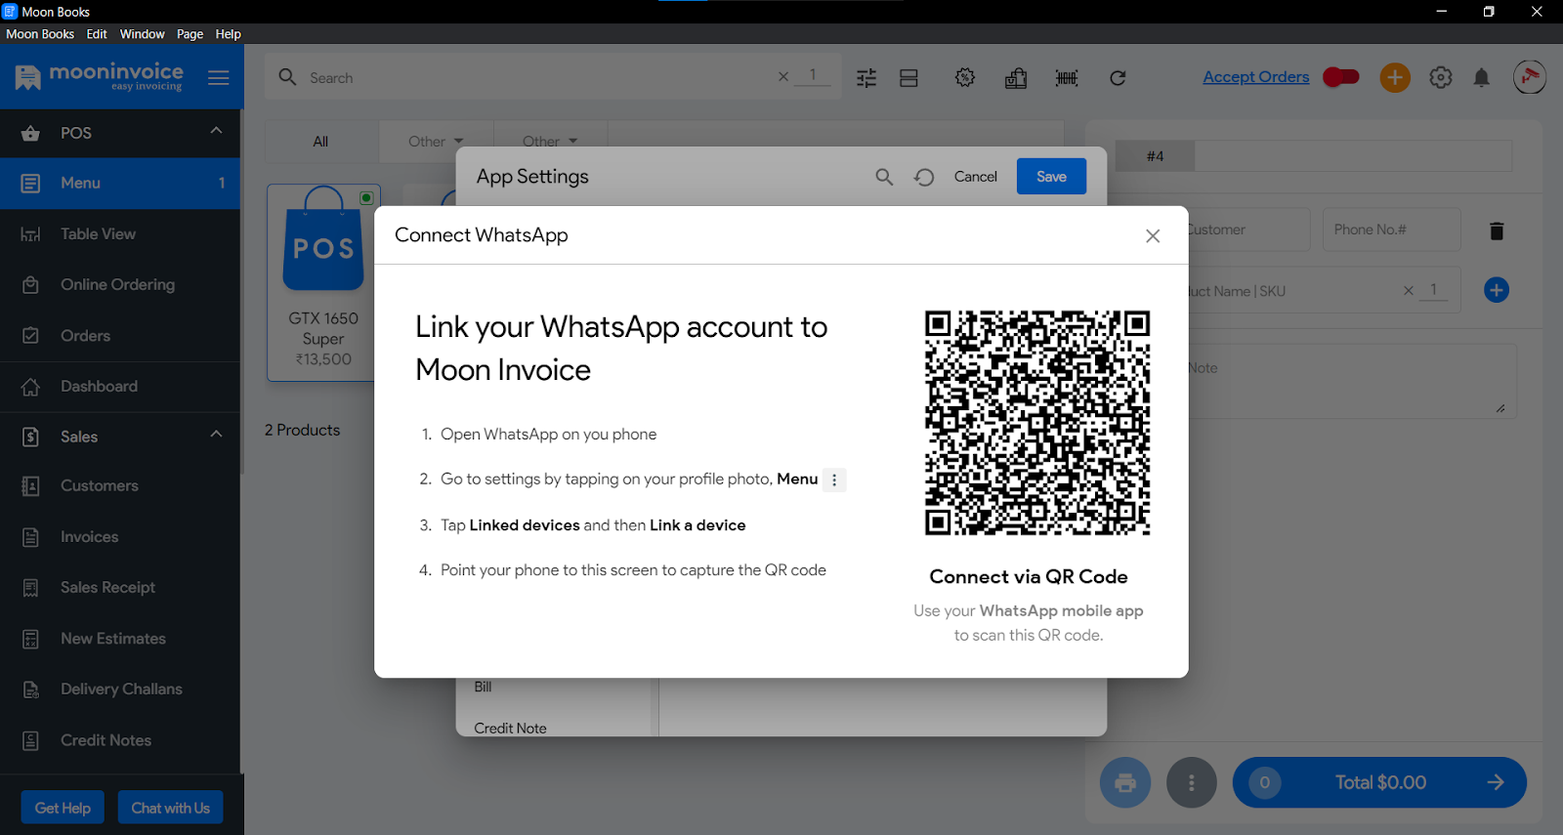The image size is (1563, 835).
Task: Clear the product name field with X
Action: click(1409, 290)
